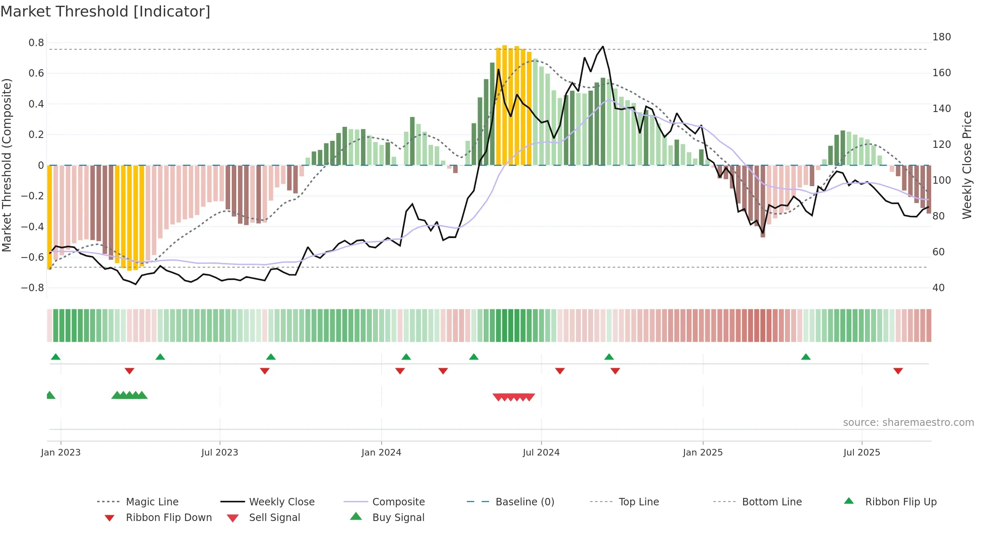The width and height of the screenshot is (988, 556).
Task: Toggle the Top Line legend entry
Action: click(624, 502)
